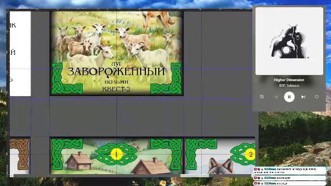Viewport: 331px width, 186px height.
Task: Click the pink badge icon on top chat message
Action: point(255,169)
